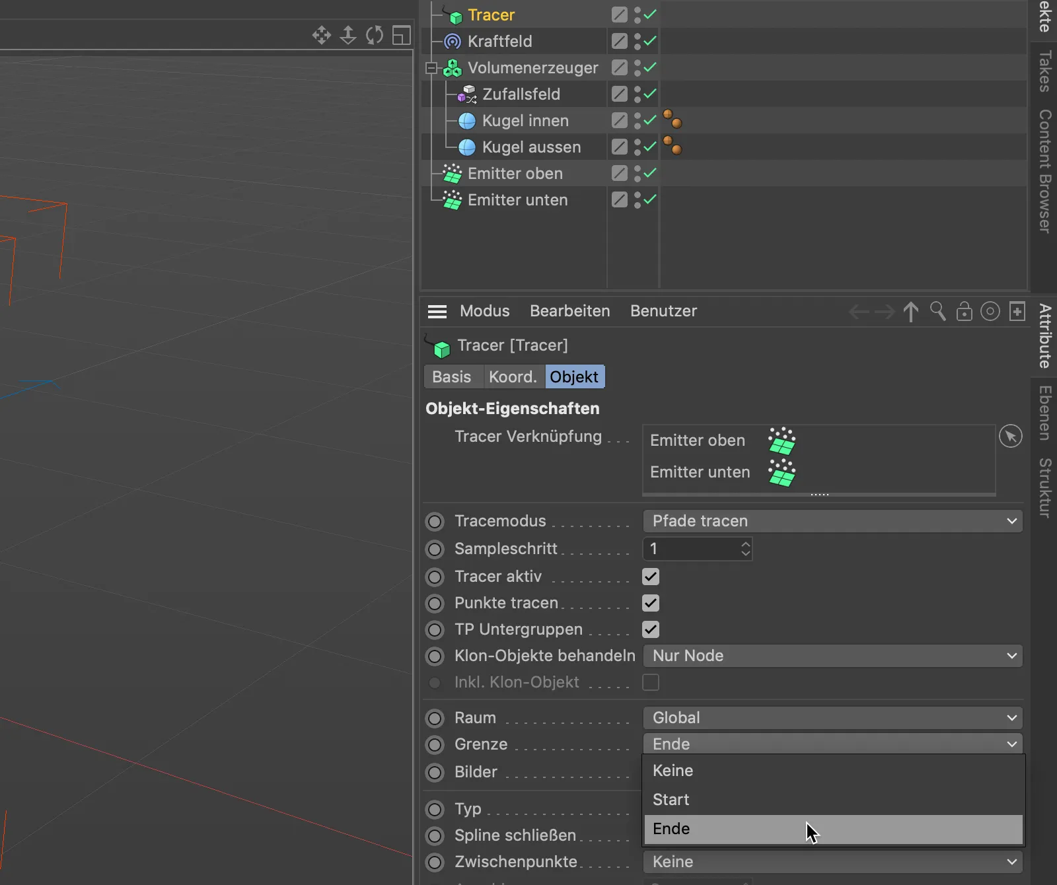Click the Kraftfeld object icon
Image resolution: width=1057 pixels, height=885 pixels.
(x=453, y=42)
